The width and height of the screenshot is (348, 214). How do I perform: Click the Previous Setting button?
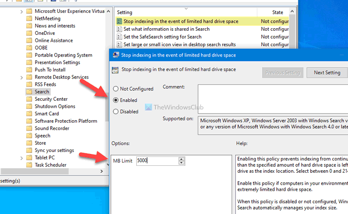pyautogui.click(x=282, y=72)
